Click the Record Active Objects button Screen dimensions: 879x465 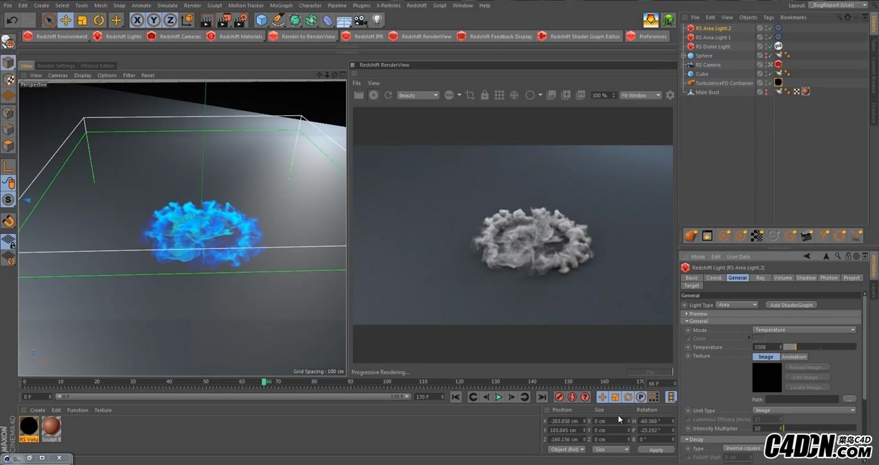pos(559,397)
